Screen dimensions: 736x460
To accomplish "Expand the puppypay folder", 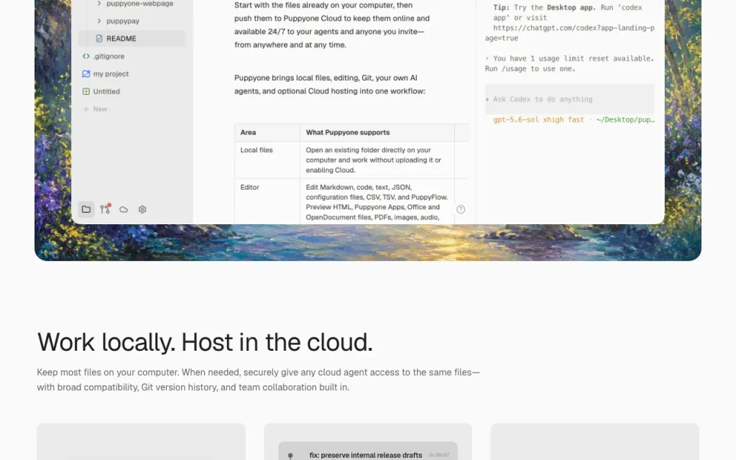I will (x=99, y=21).
